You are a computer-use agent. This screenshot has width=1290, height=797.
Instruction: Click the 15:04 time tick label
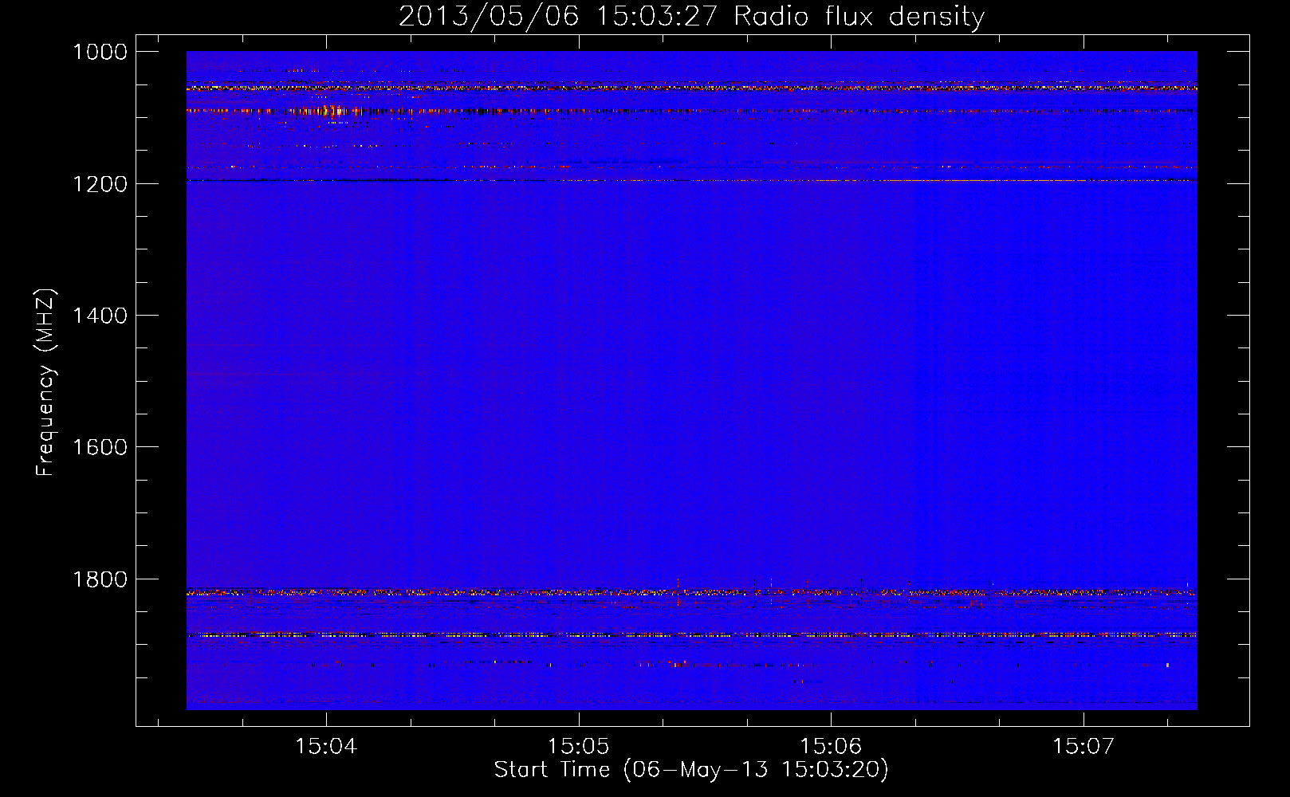point(326,746)
